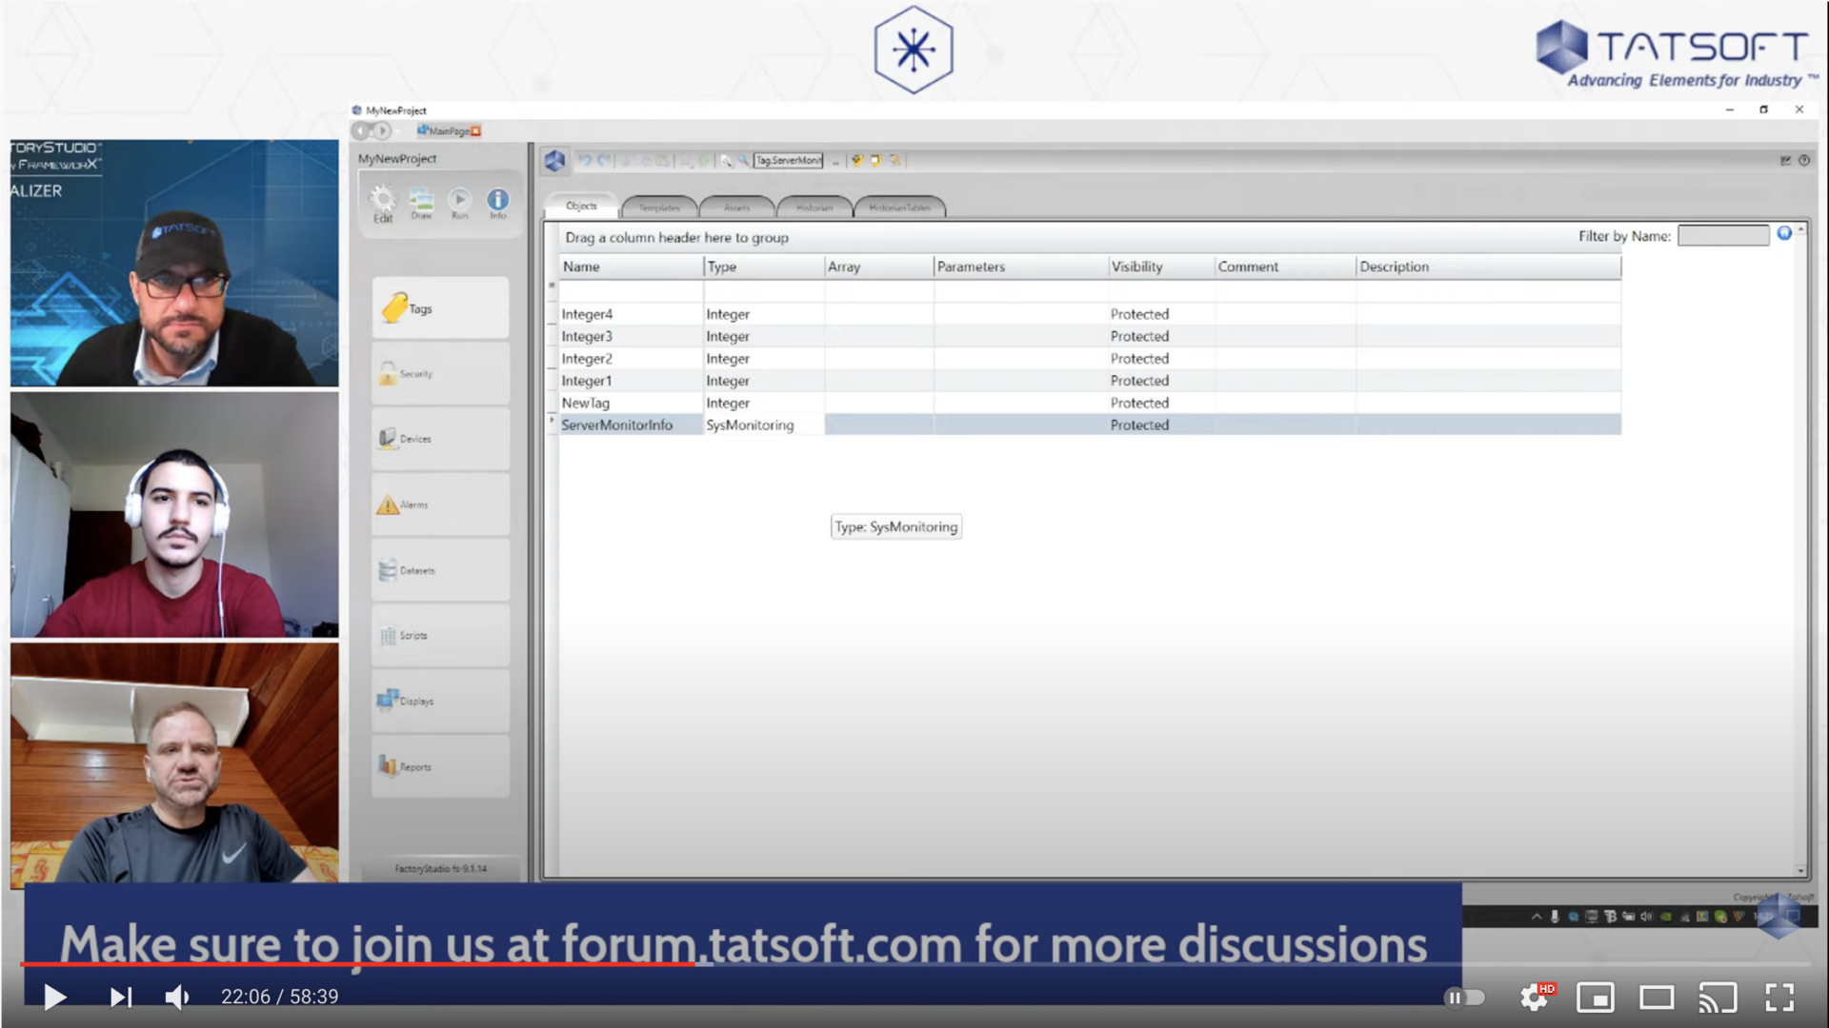Select the ServerMonitorInfo tag name
This screenshot has width=1829, height=1028.
[617, 425]
